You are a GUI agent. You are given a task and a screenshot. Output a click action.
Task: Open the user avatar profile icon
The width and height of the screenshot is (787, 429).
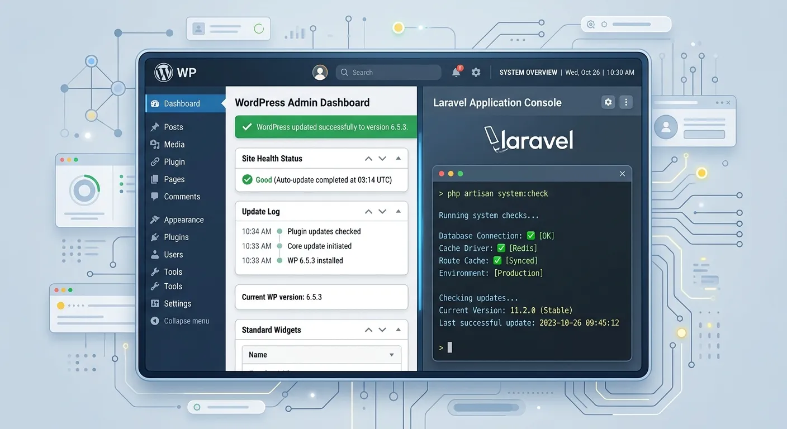(x=320, y=72)
